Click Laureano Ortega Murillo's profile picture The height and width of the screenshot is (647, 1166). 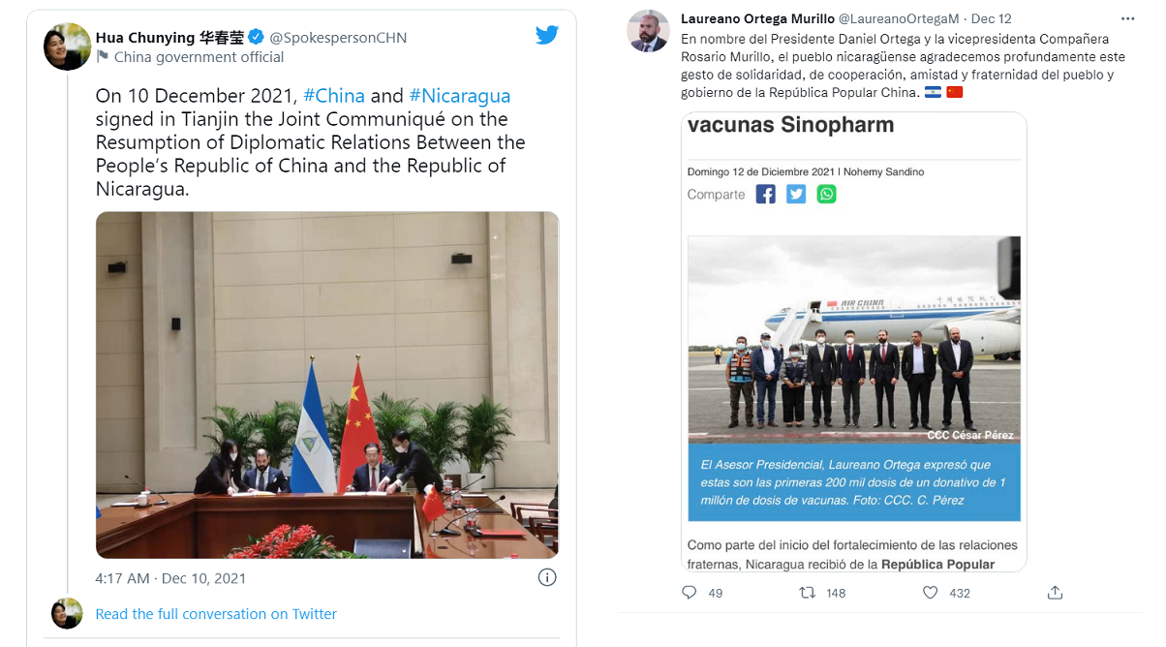tap(649, 31)
